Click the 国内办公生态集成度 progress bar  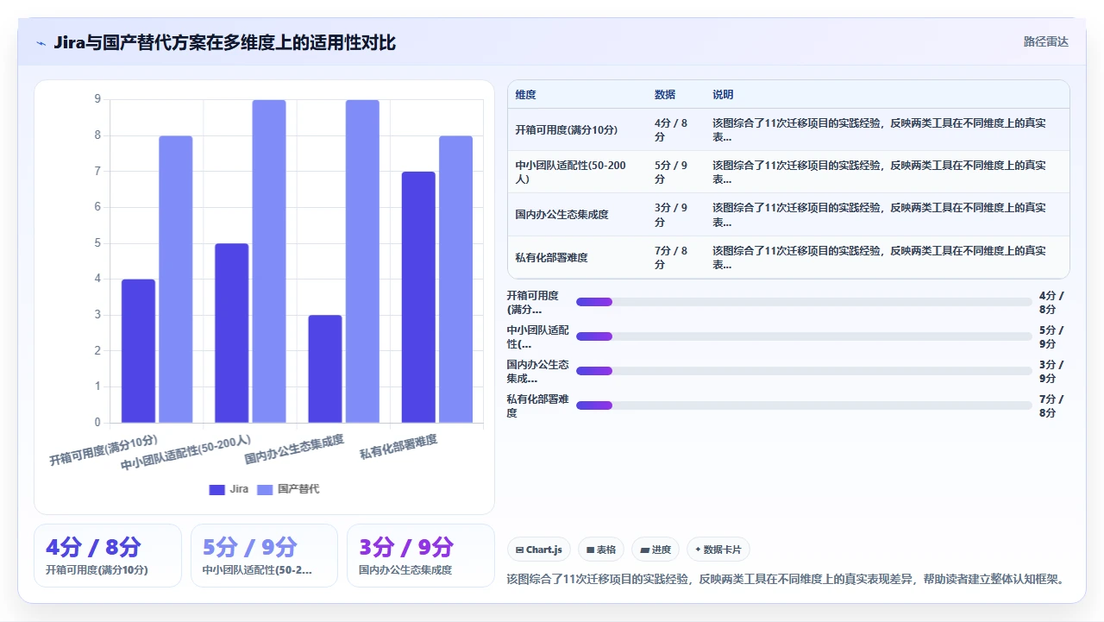(804, 371)
